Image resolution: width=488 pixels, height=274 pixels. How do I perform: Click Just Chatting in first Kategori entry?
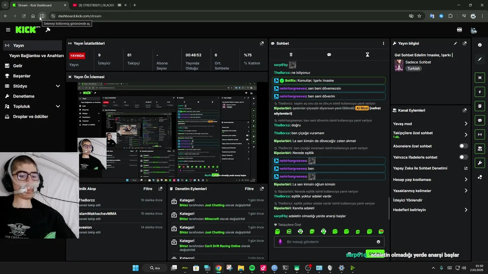214,205
